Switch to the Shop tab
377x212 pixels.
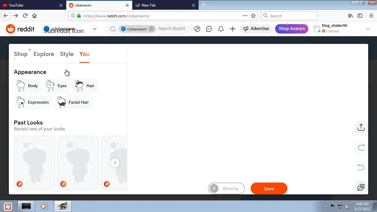pyautogui.click(x=21, y=54)
